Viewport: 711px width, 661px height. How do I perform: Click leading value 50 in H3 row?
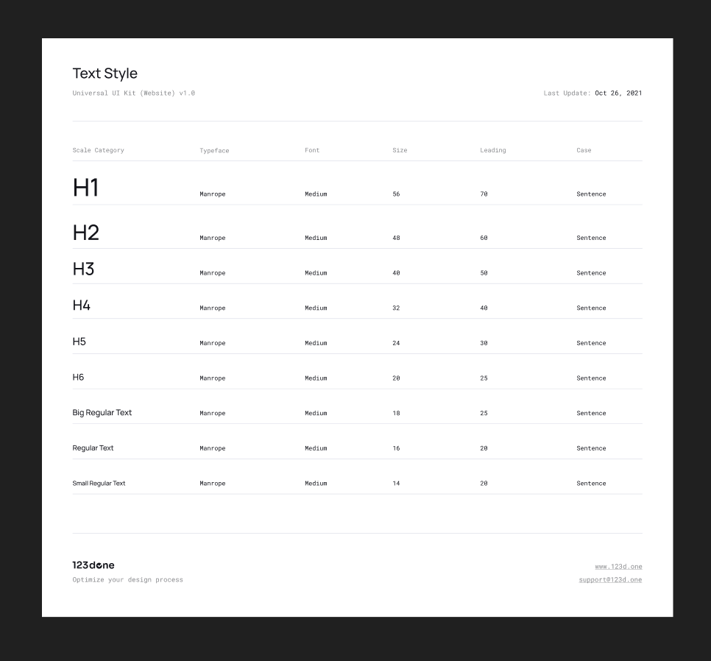[484, 273]
